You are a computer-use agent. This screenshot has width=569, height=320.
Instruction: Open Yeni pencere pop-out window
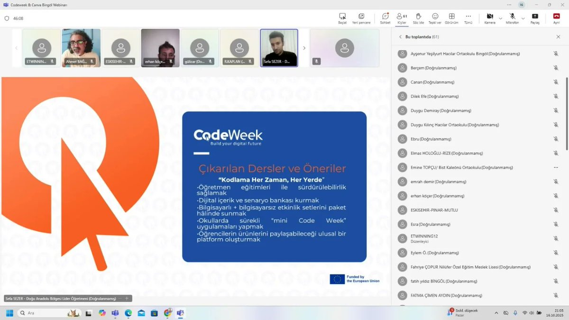[x=361, y=18]
